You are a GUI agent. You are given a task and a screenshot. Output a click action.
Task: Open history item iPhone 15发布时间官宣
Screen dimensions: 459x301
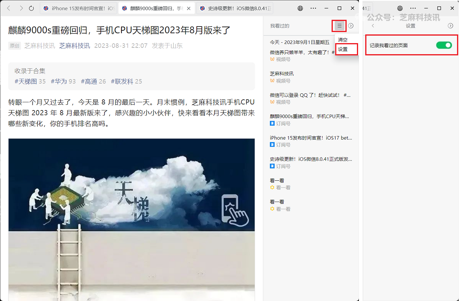tap(311, 138)
